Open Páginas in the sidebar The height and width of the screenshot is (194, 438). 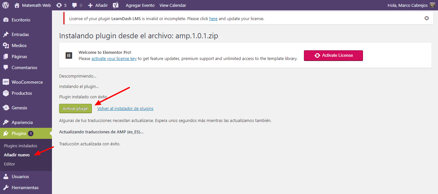[x=19, y=56]
